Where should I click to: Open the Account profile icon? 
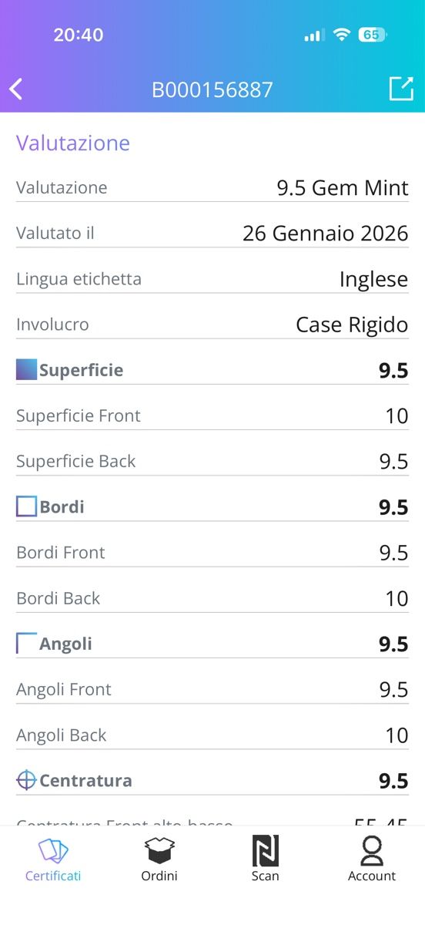point(372,851)
